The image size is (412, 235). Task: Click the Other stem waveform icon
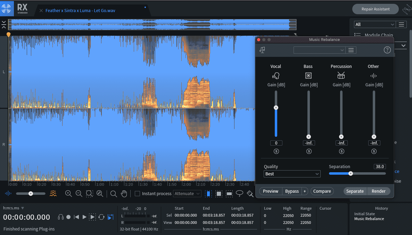[x=373, y=75]
